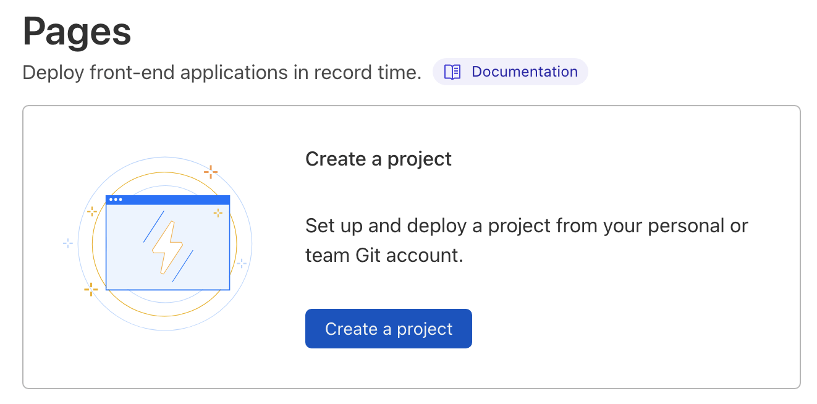Click the deploy front-end applications tagline

[222, 72]
